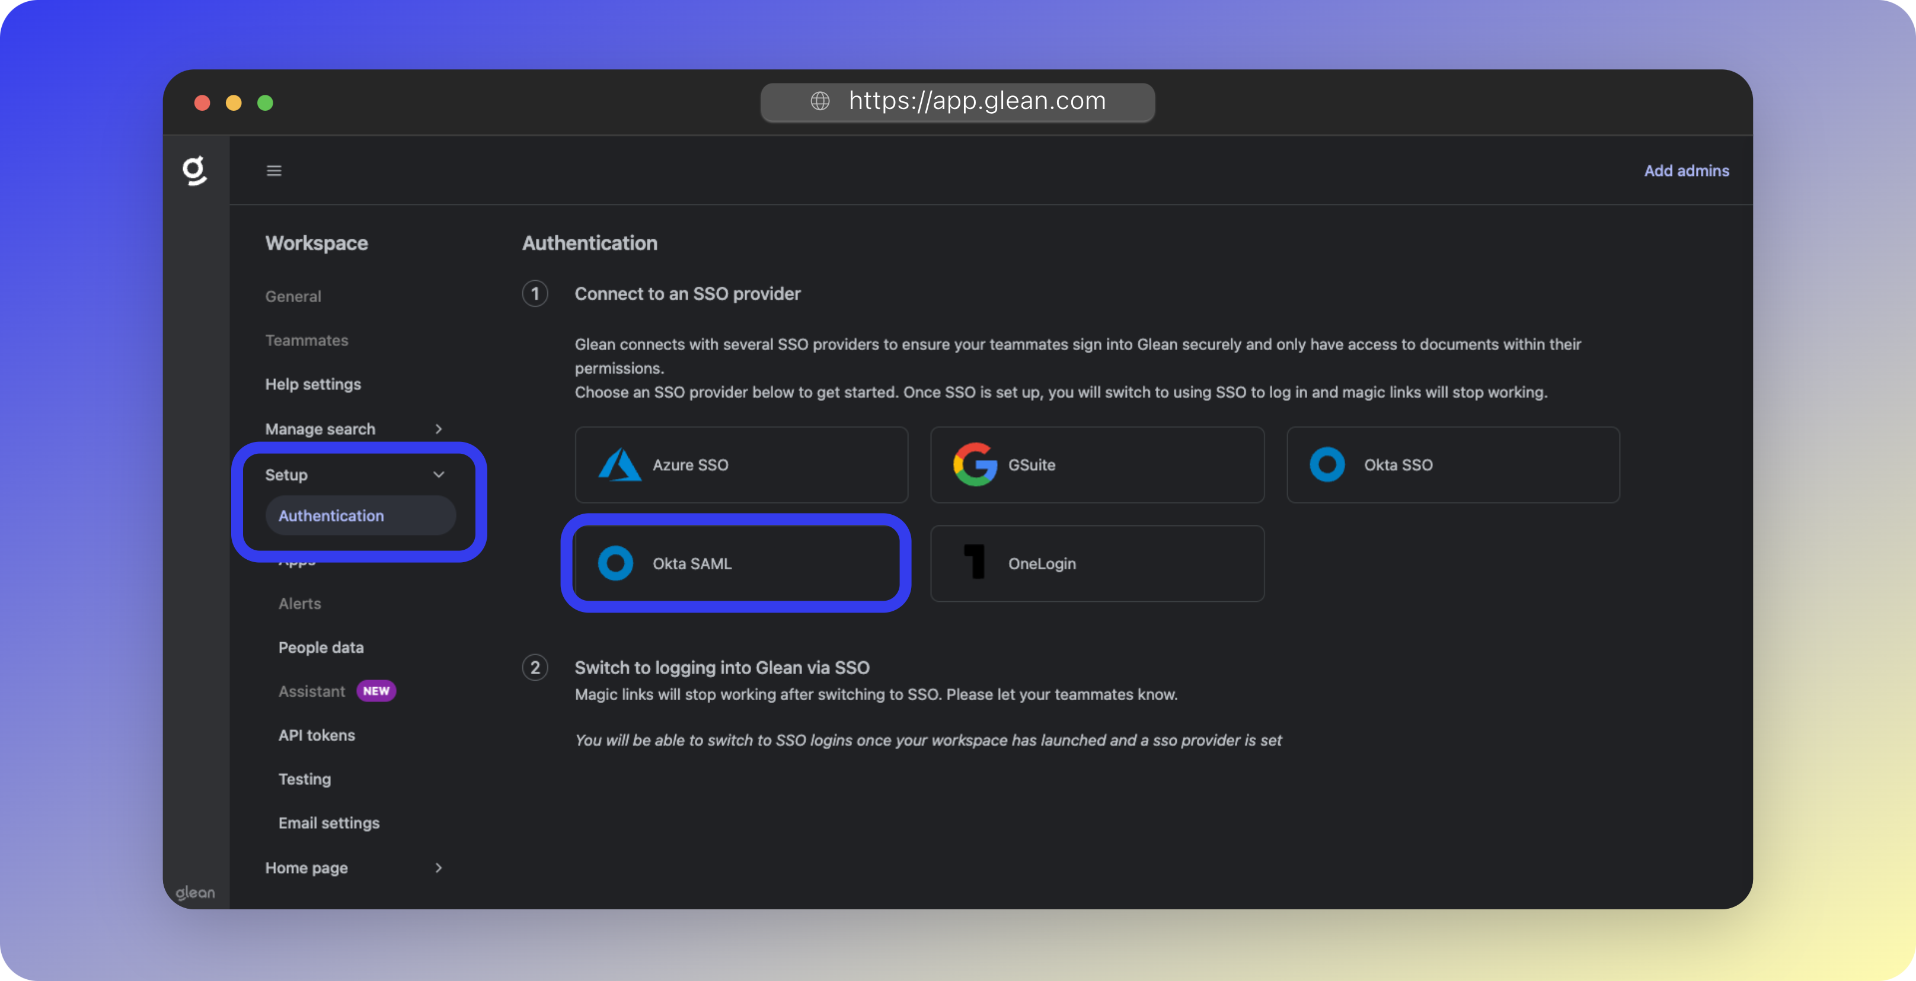Toggle the hamburger menu icon
1916x981 pixels.
coord(274,171)
